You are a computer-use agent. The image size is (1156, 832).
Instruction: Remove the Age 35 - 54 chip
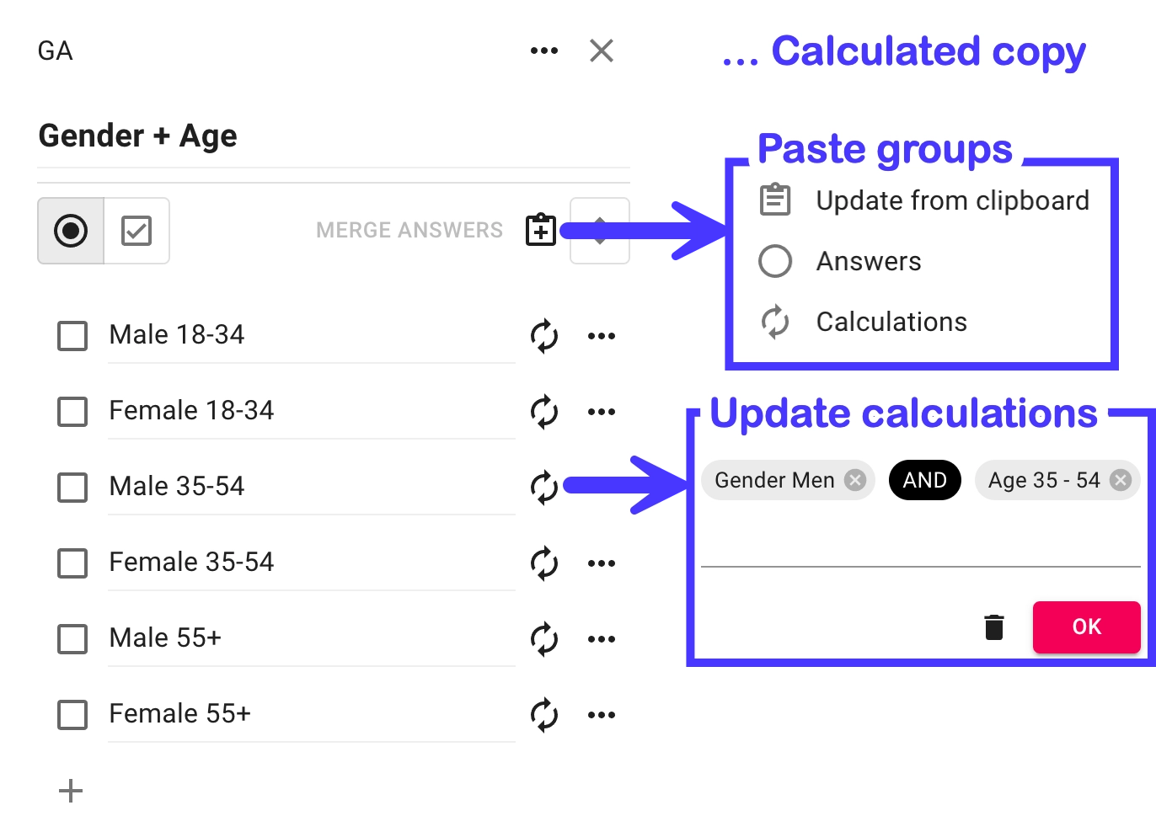[1120, 480]
